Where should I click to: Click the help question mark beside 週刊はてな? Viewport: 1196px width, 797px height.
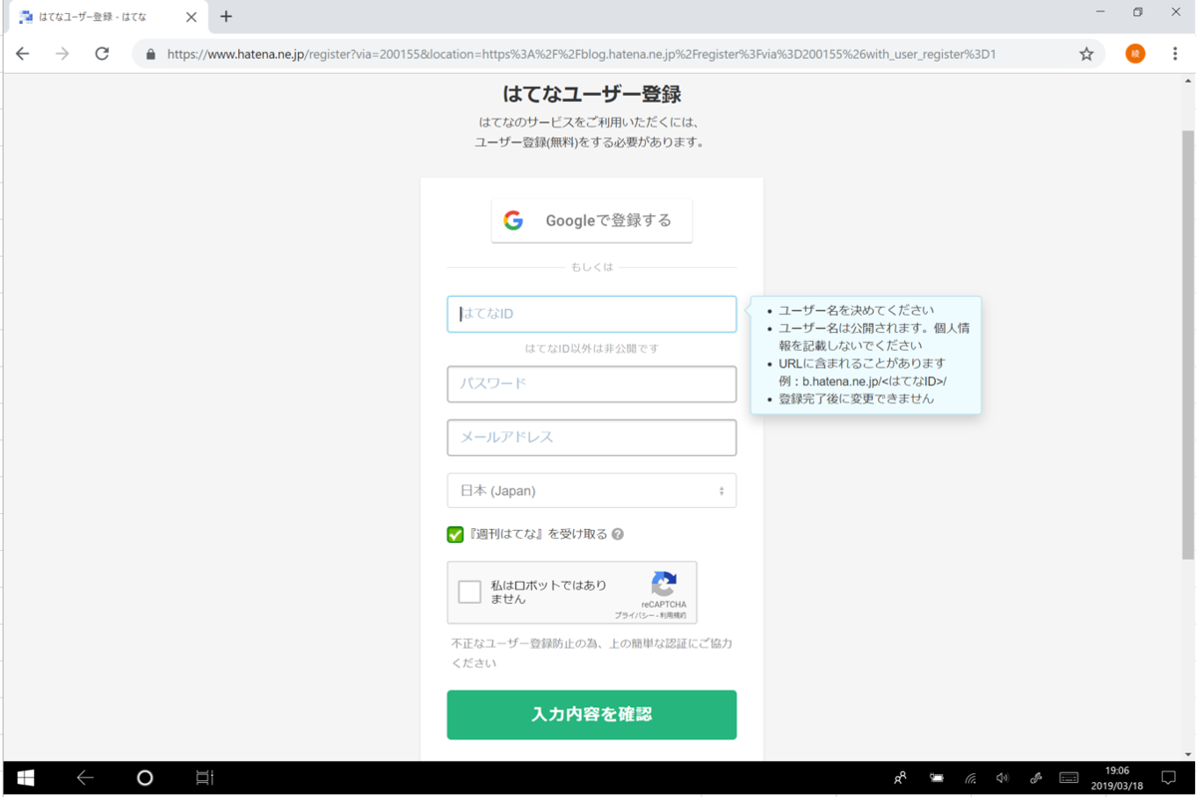click(x=618, y=534)
